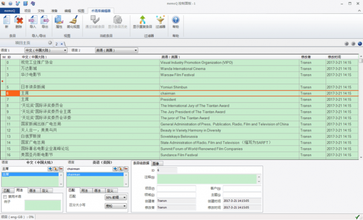Viewport: 363px width, 220px height.
Task: Select the row 'Sundance Film Festival'
Action: (x=180, y=155)
